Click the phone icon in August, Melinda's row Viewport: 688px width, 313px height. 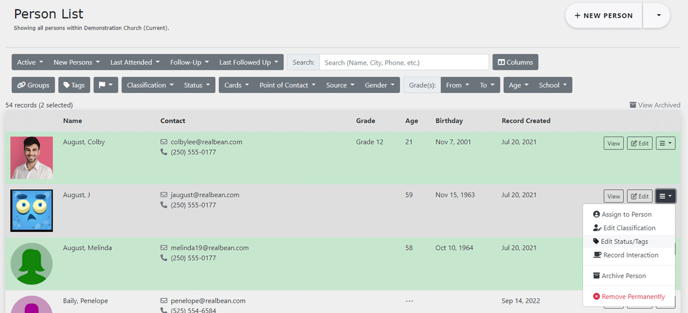pos(164,259)
